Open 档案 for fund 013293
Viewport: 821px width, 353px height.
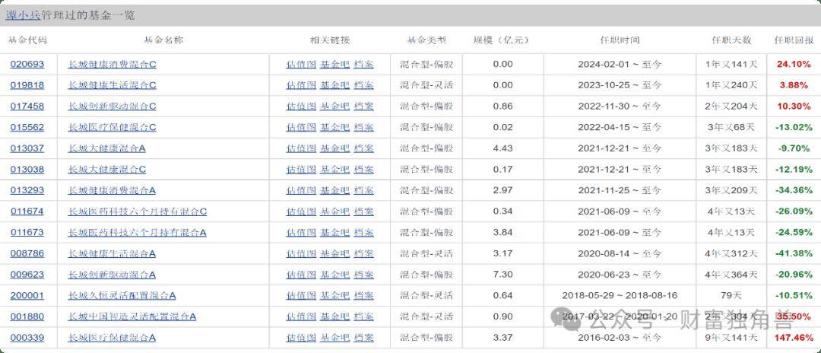[x=364, y=191]
